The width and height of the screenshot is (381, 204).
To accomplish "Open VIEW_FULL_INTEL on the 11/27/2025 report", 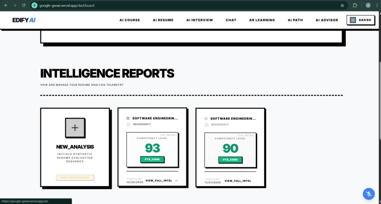I will click(238, 181).
